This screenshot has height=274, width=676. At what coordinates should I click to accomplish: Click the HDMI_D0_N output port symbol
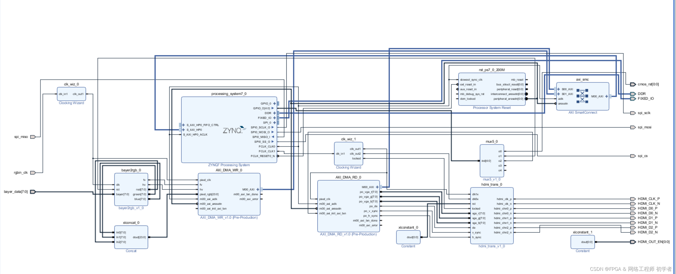pyautogui.click(x=633, y=213)
